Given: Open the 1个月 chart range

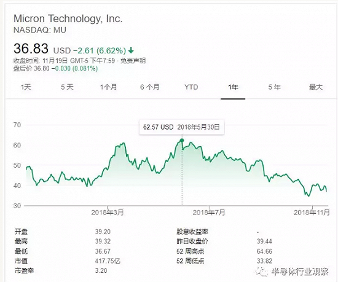Looking at the screenshot, I should pyautogui.click(x=108, y=87).
